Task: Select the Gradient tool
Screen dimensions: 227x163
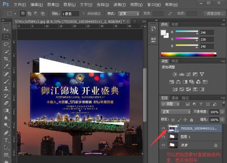Action: coord(6,110)
